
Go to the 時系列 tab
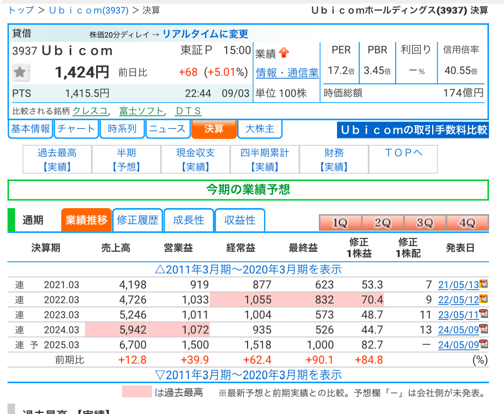coord(122,129)
